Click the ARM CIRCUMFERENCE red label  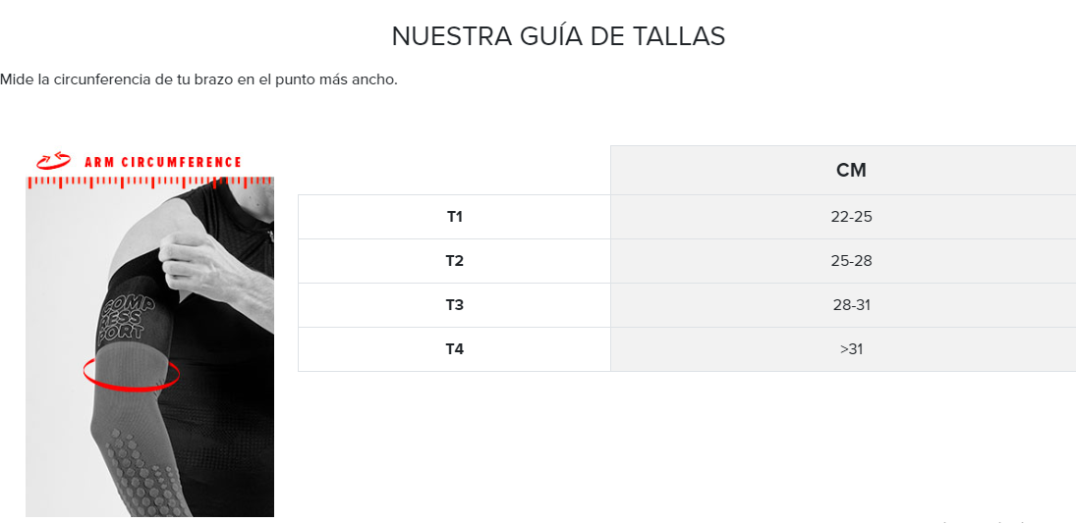click(163, 163)
